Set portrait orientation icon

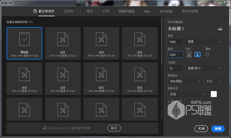click(x=189, y=54)
